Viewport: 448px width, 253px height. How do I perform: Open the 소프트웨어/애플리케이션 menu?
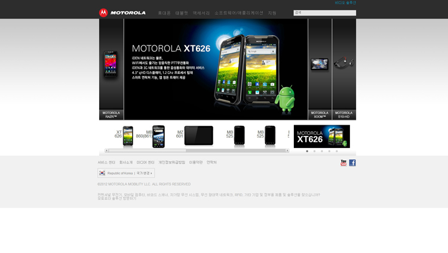tap(239, 13)
